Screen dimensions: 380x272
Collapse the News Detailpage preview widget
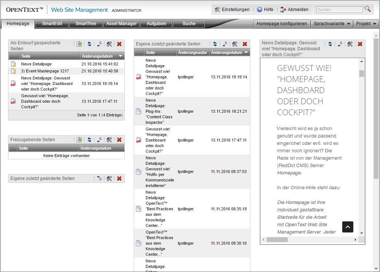click(340, 44)
